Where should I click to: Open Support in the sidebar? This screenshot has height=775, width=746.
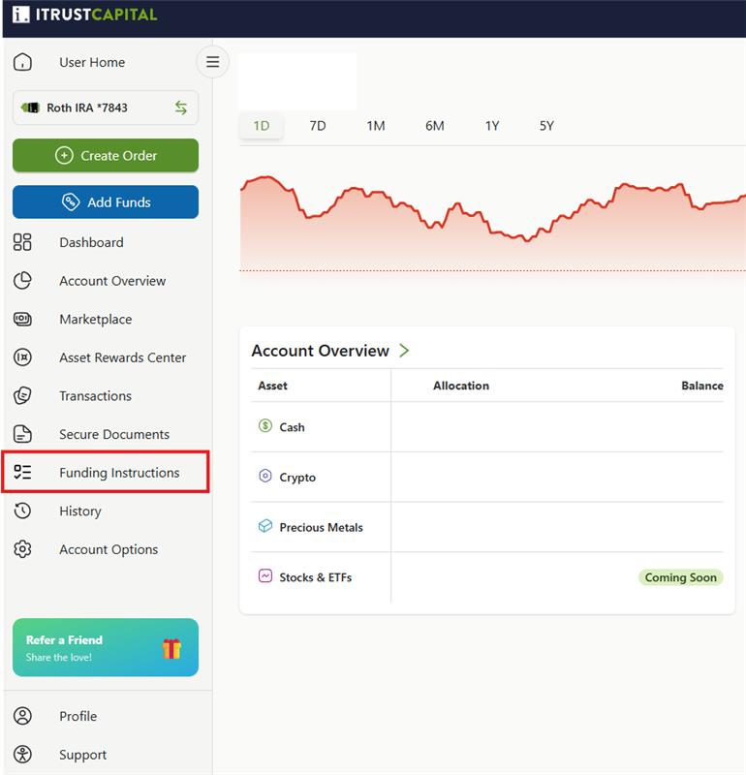[82, 755]
